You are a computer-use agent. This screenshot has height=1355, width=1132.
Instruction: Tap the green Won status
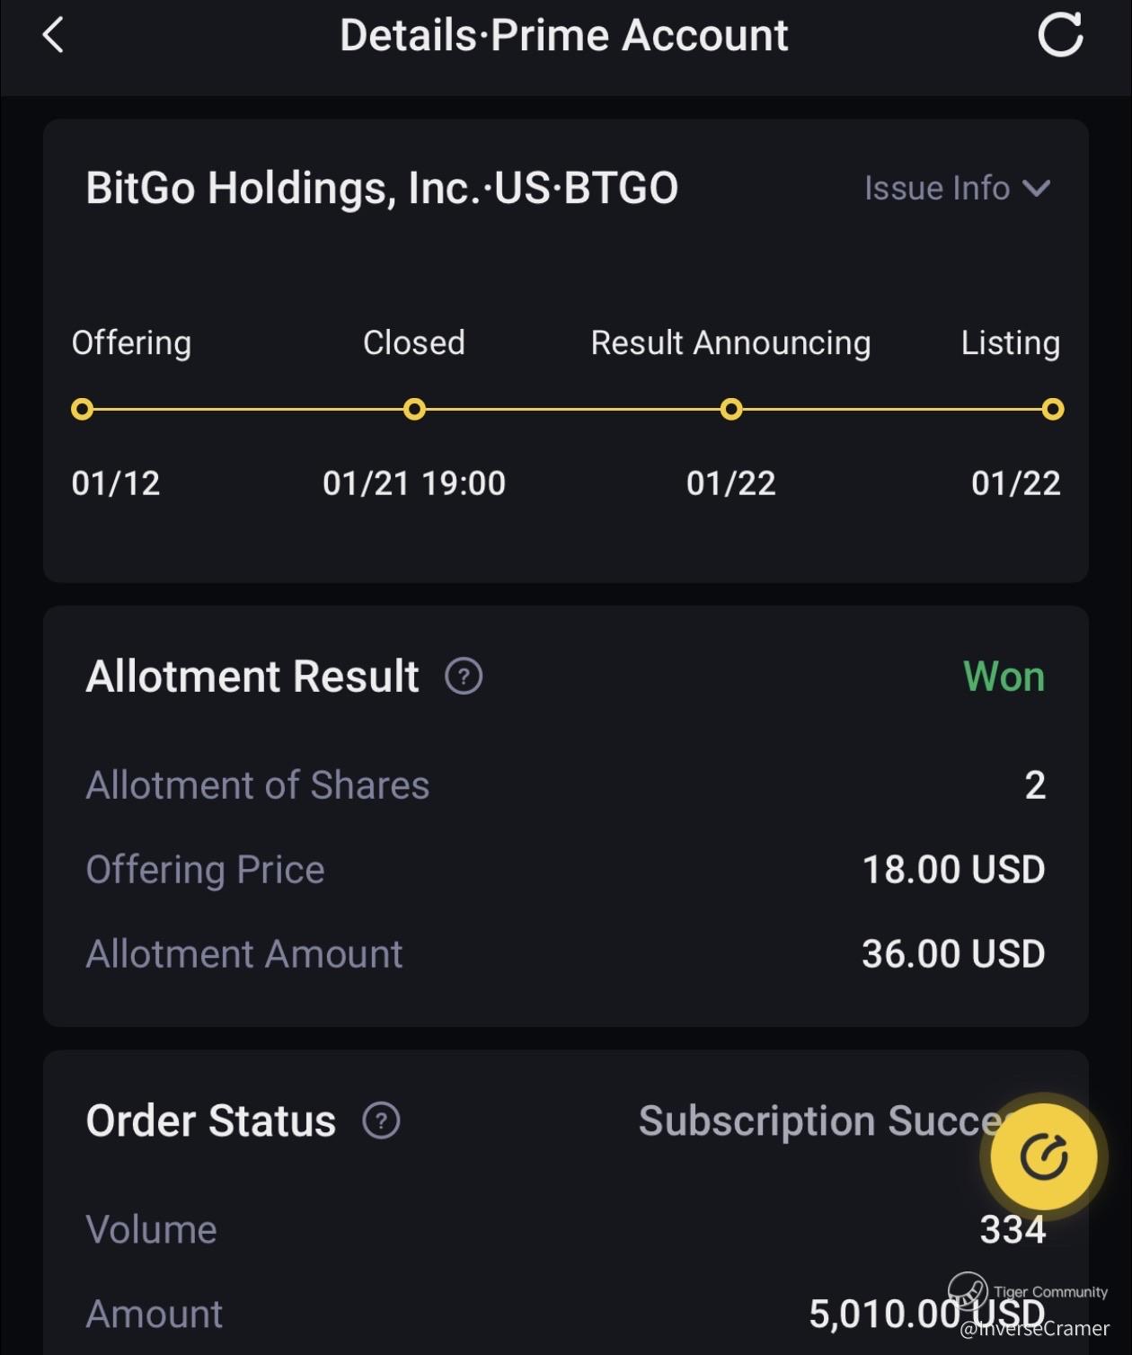[1004, 677]
